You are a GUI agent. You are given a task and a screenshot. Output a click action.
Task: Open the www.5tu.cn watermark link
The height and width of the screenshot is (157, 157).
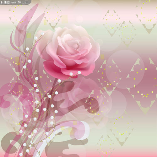[20, 3]
